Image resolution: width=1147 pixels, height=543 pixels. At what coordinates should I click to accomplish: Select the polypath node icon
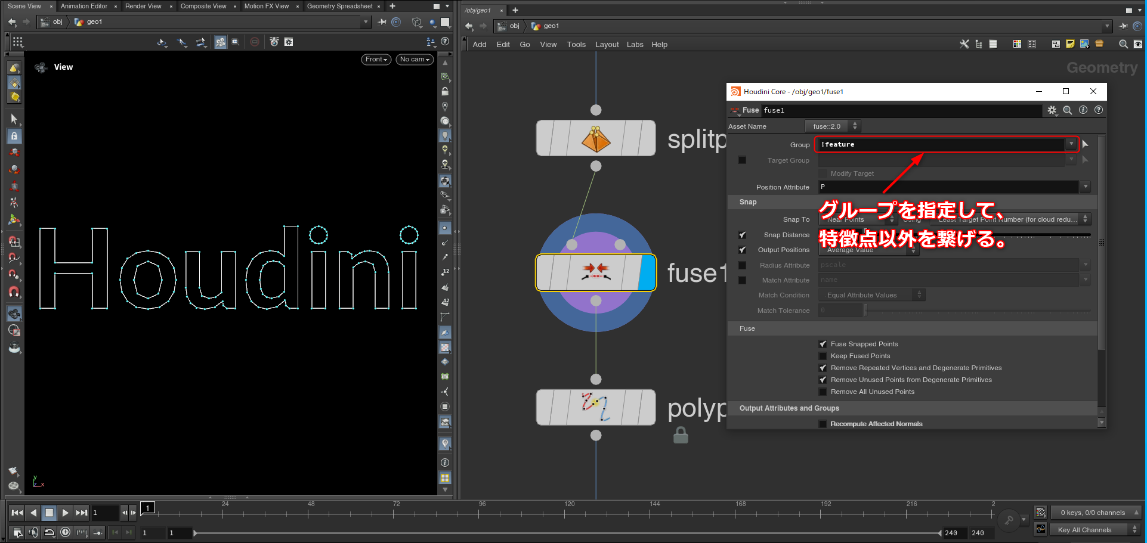[596, 408]
